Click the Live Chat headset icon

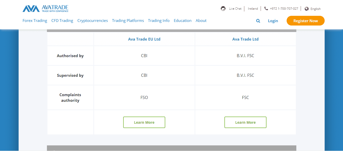223,8
